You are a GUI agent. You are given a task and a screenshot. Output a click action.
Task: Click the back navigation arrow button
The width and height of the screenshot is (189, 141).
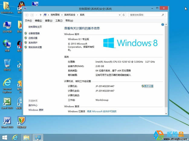click(27, 15)
